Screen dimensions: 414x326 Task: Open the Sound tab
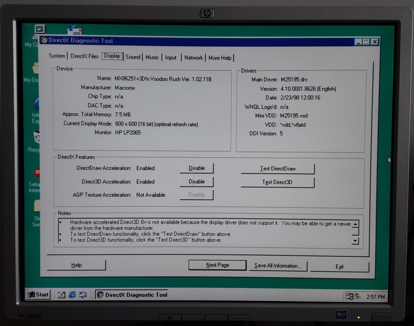pos(133,57)
